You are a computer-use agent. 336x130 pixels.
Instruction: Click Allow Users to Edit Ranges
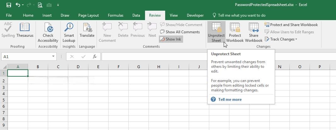(289, 32)
